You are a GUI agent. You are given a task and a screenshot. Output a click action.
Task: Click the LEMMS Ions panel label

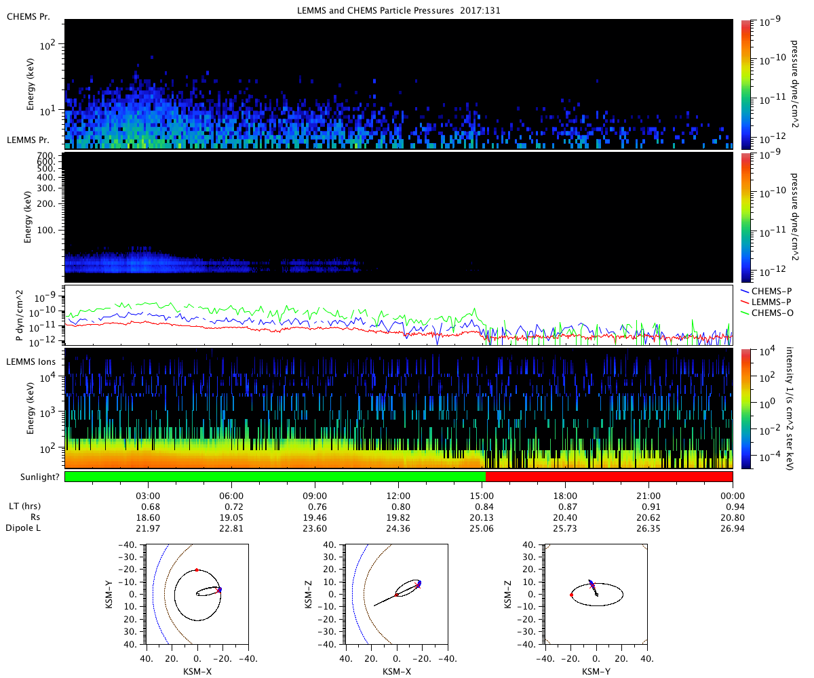coord(31,363)
